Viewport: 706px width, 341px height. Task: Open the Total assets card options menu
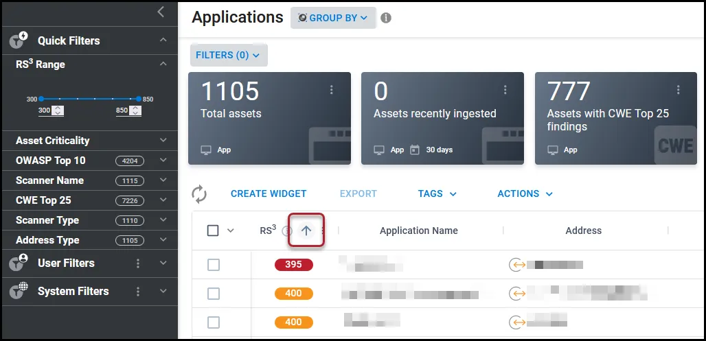[x=332, y=90]
